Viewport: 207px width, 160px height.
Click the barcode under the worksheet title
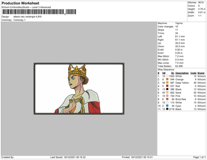39,12
